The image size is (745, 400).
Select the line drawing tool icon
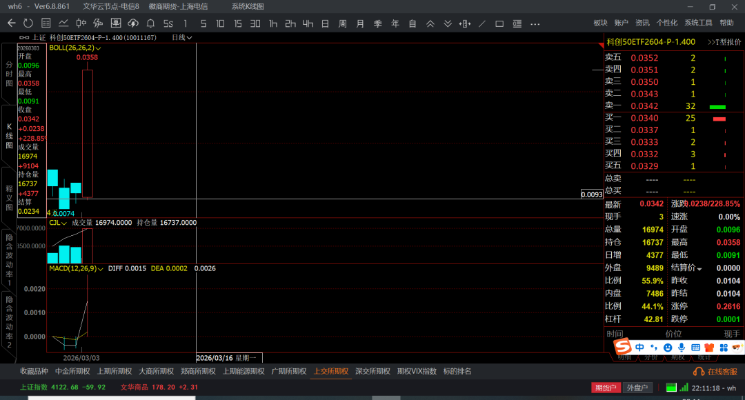[481, 23]
